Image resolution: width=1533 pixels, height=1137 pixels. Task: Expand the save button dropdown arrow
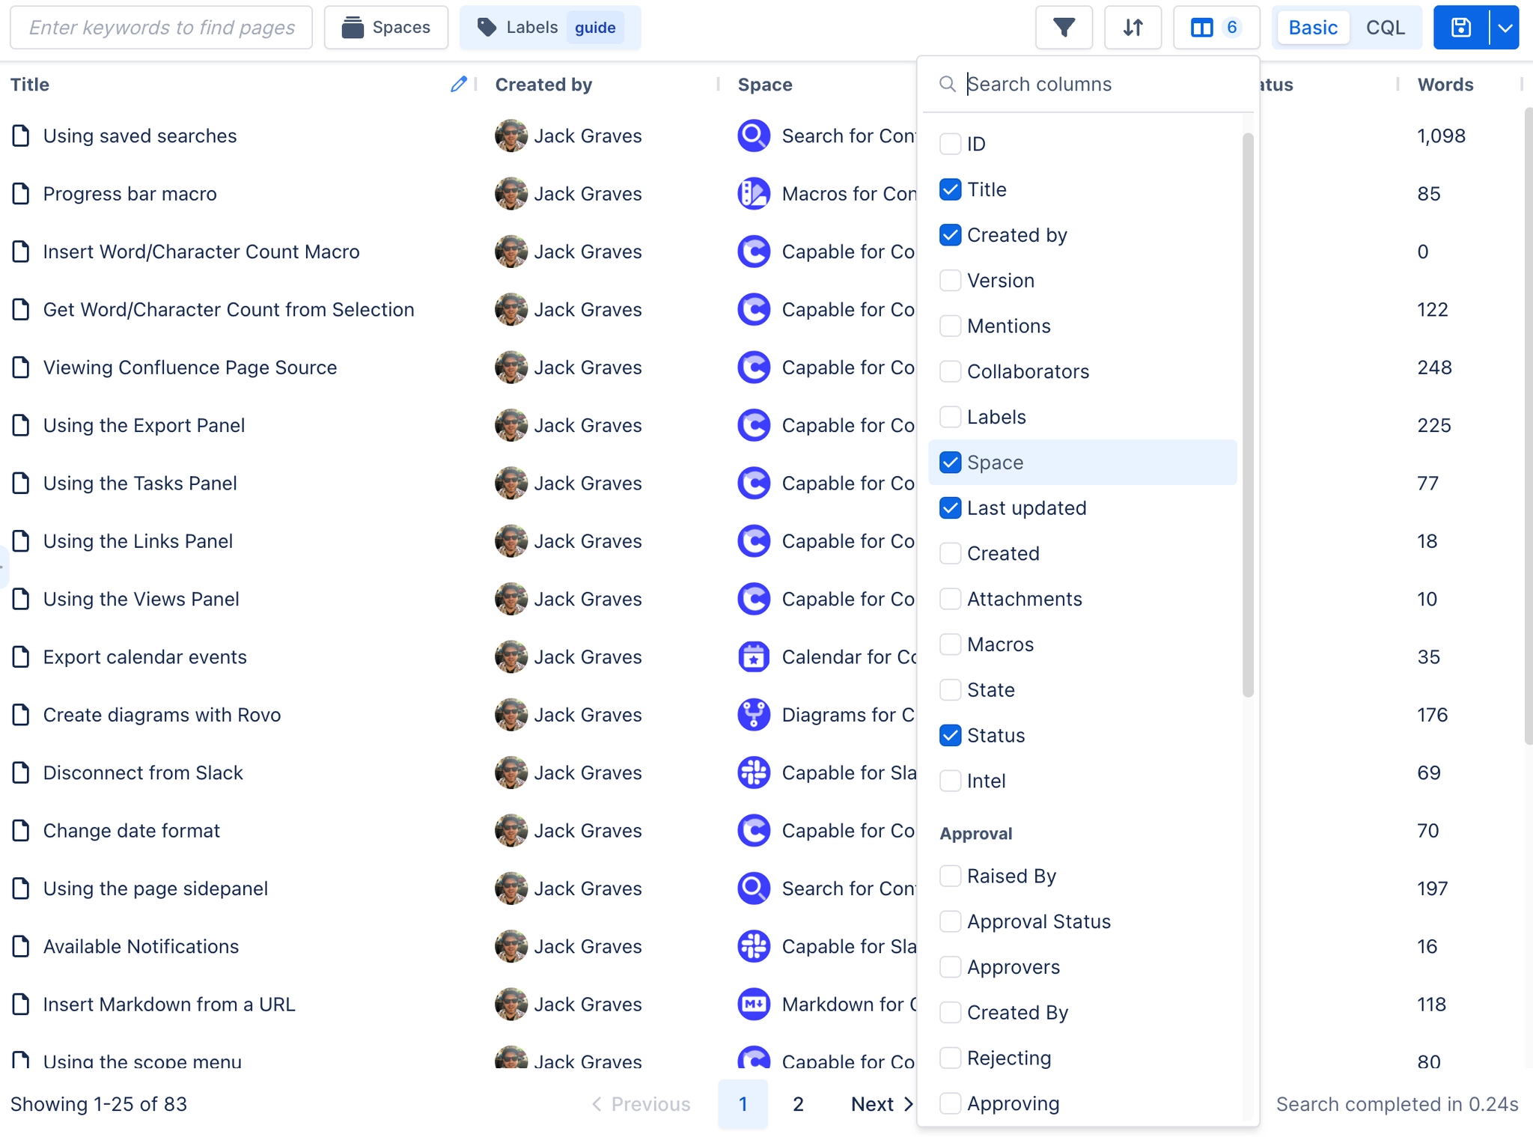(1505, 28)
